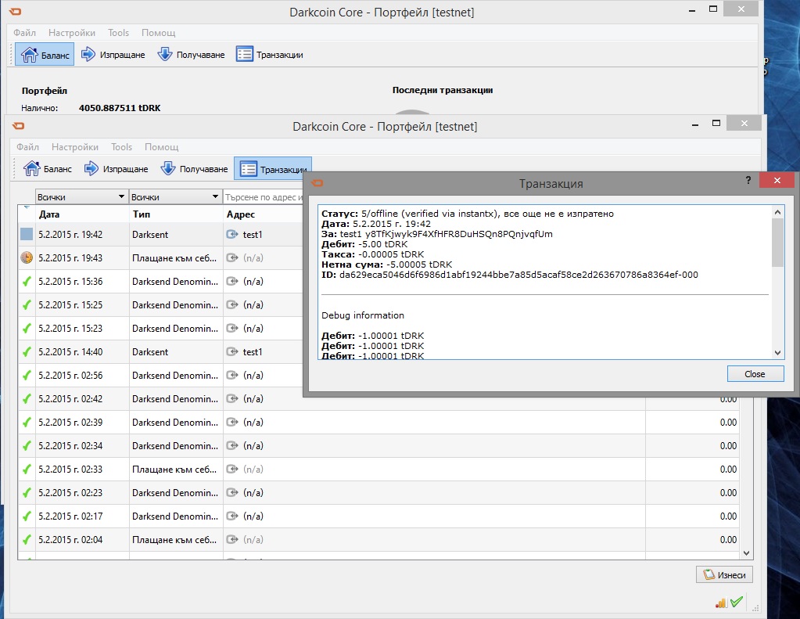Select transaction dated 5.2.2015 г. 19:42

(70, 235)
